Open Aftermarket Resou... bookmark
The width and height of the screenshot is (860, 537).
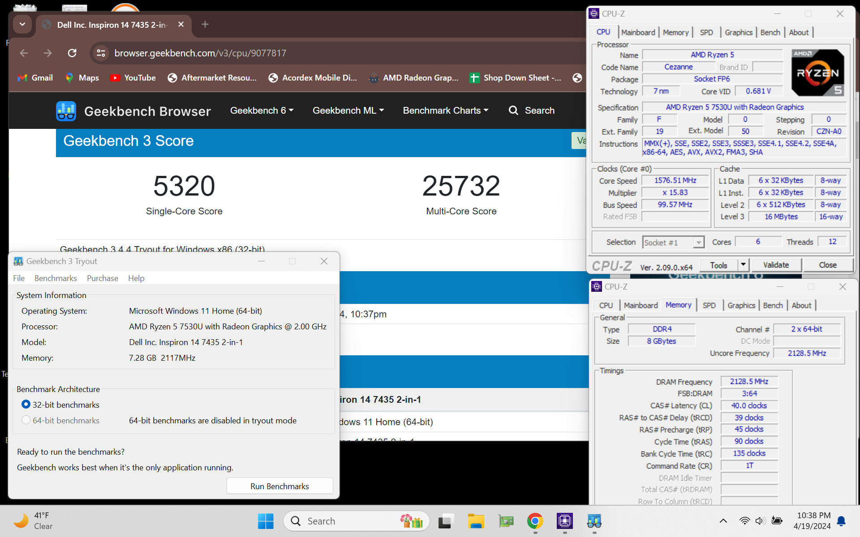(212, 78)
